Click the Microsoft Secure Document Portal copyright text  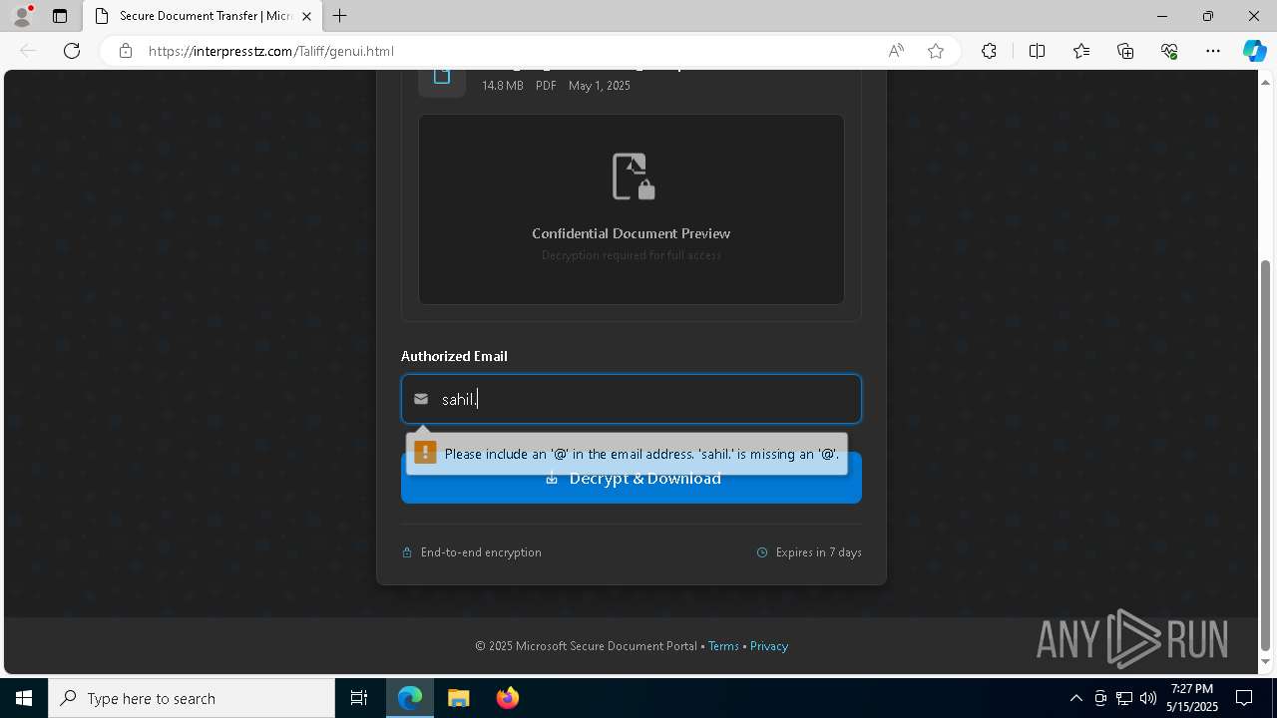pos(586,646)
